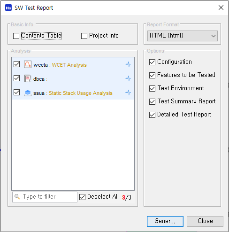Focus the Type to filter field
This screenshot has width=229, height=232.
tap(45, 197)
